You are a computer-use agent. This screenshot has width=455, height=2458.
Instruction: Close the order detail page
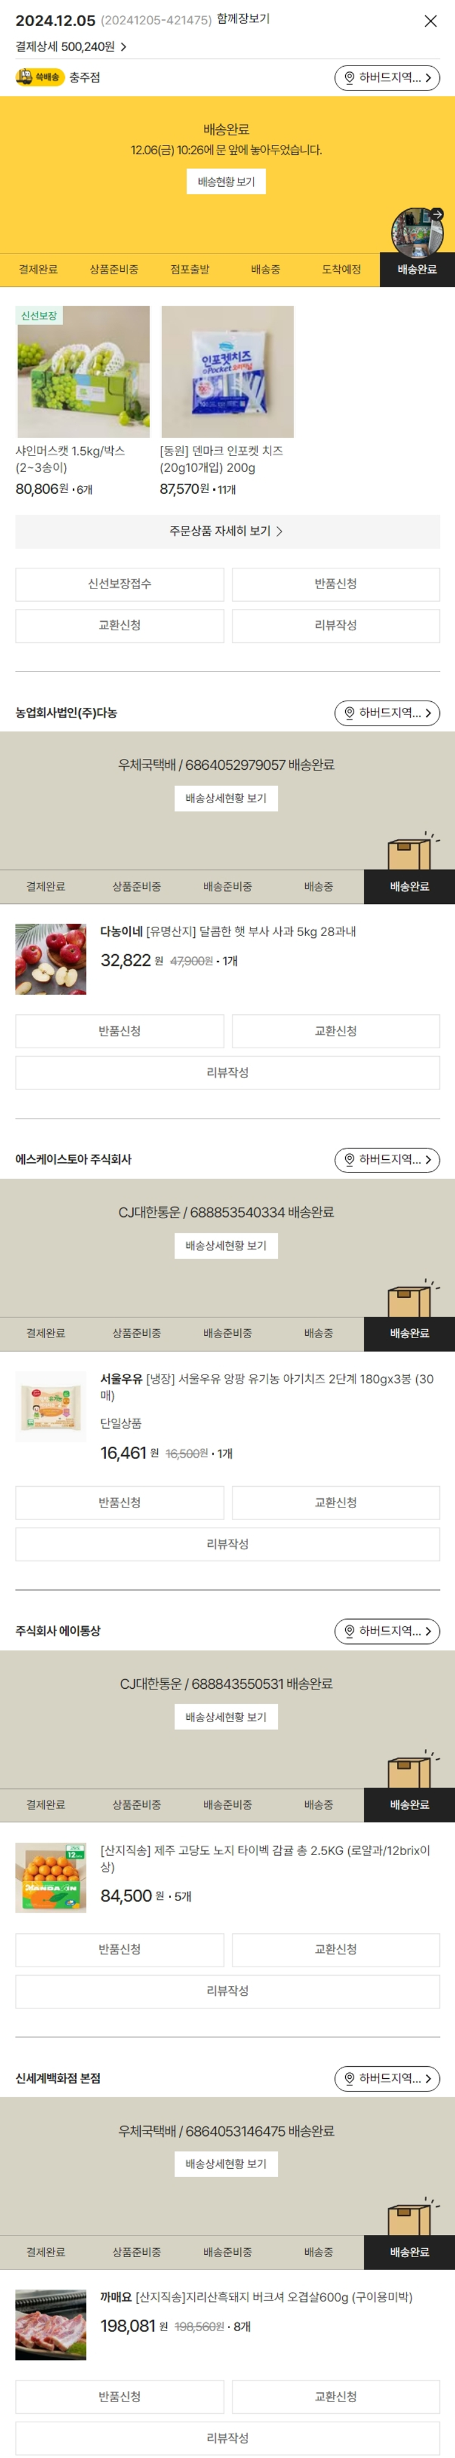tap(430, 21)
